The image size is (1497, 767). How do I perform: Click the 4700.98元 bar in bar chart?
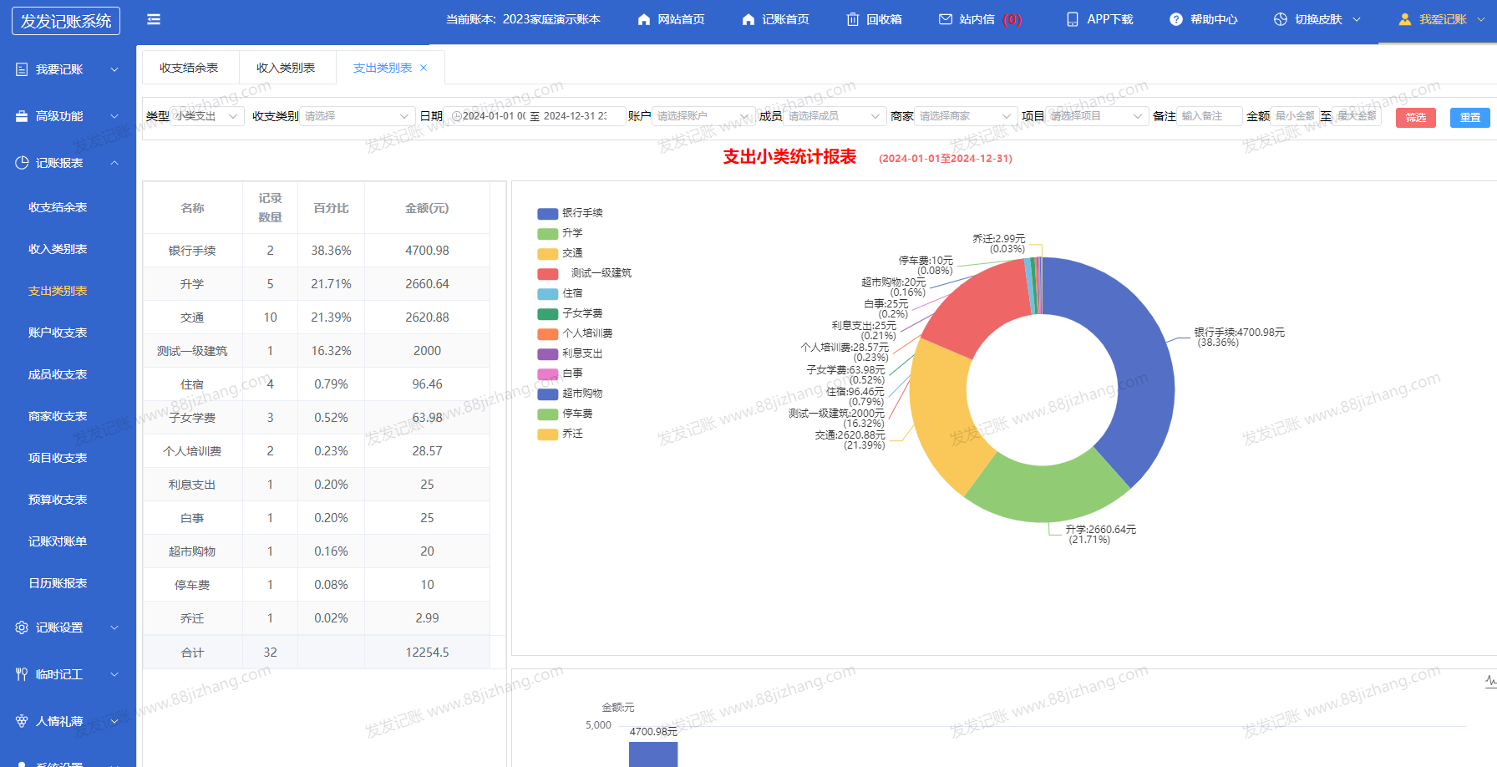(653, 754)
